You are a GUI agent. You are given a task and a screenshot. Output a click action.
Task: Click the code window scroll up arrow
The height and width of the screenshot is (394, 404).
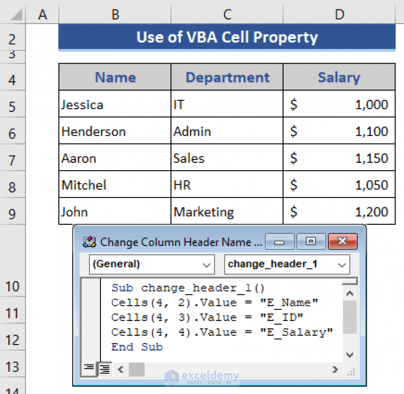point(350,293)
